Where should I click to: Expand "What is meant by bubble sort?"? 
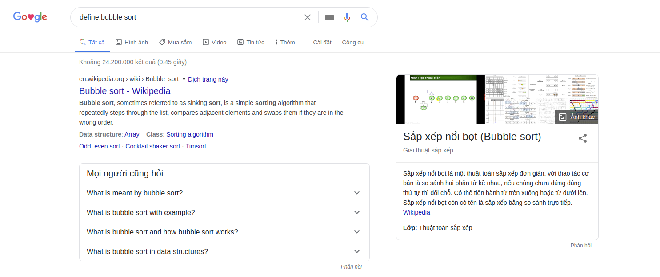356,193
